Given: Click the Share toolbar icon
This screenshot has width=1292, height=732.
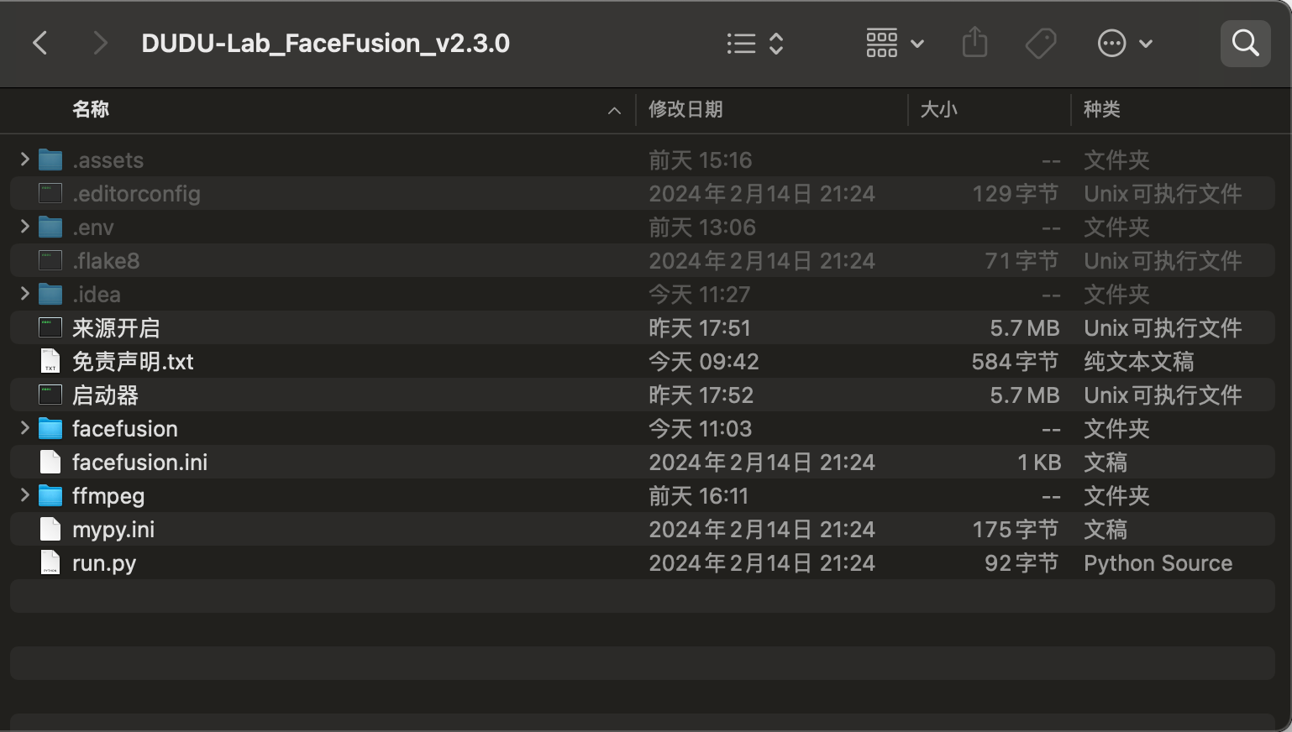Looking at the screenshot, I should [x=974, y=43].
